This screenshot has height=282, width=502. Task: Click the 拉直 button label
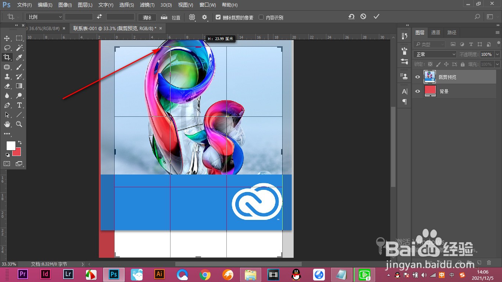point(176,17)
